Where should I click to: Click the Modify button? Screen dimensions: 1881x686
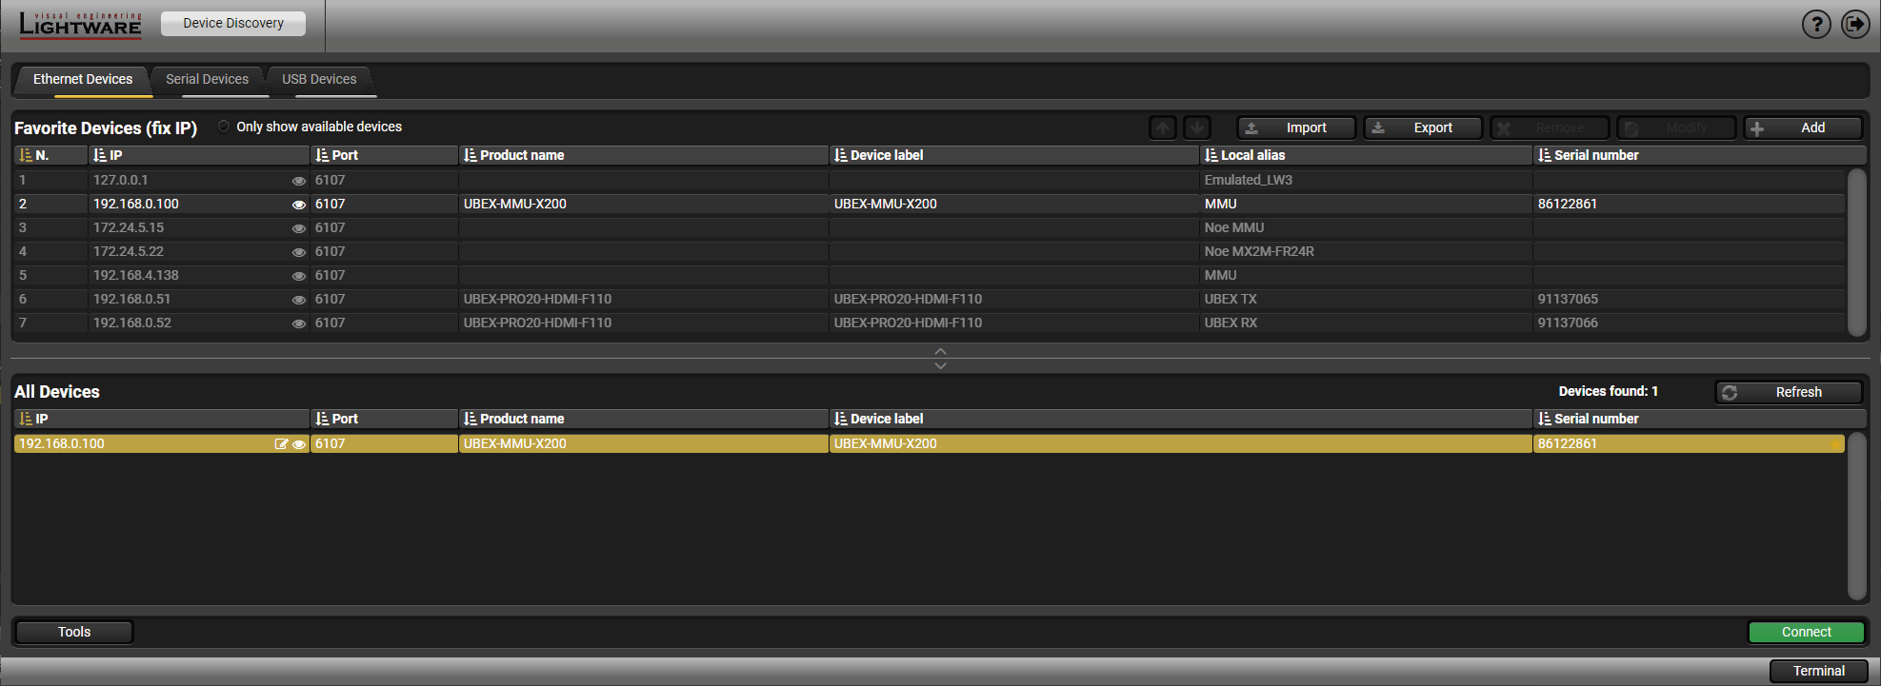(x=1676, y=127)
